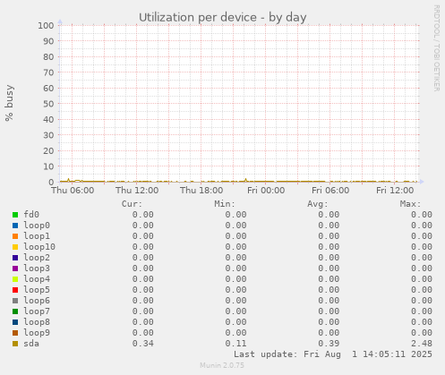Select the dark green loop7 legend square
Image resolution: width=445 pixels, height=375 pixels.
15,311
